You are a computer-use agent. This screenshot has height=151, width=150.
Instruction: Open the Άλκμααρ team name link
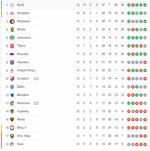[22, 54]
